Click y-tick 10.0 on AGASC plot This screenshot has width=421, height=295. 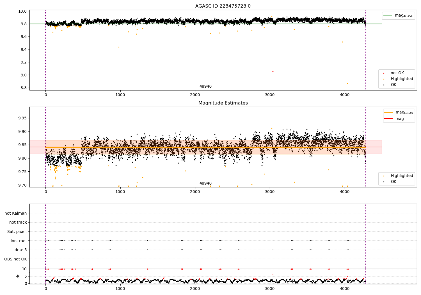click(23, 12)
